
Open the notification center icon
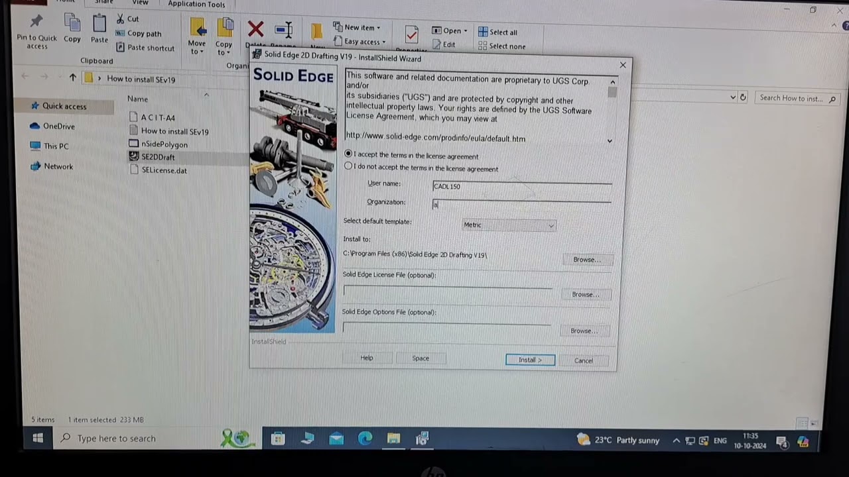(781, 441)
